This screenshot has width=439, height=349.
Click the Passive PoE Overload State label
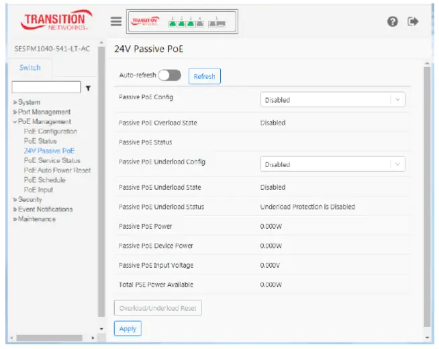click(x=158, y=123)
